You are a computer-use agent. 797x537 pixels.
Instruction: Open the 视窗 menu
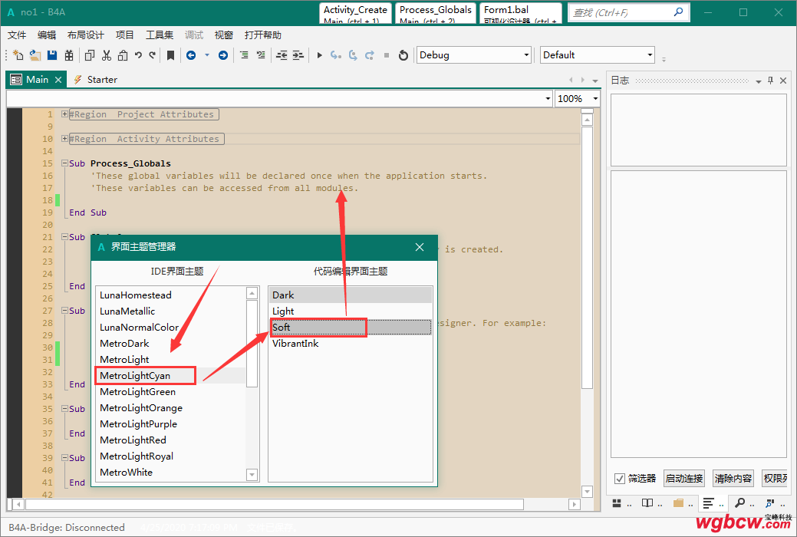(224, 35)
